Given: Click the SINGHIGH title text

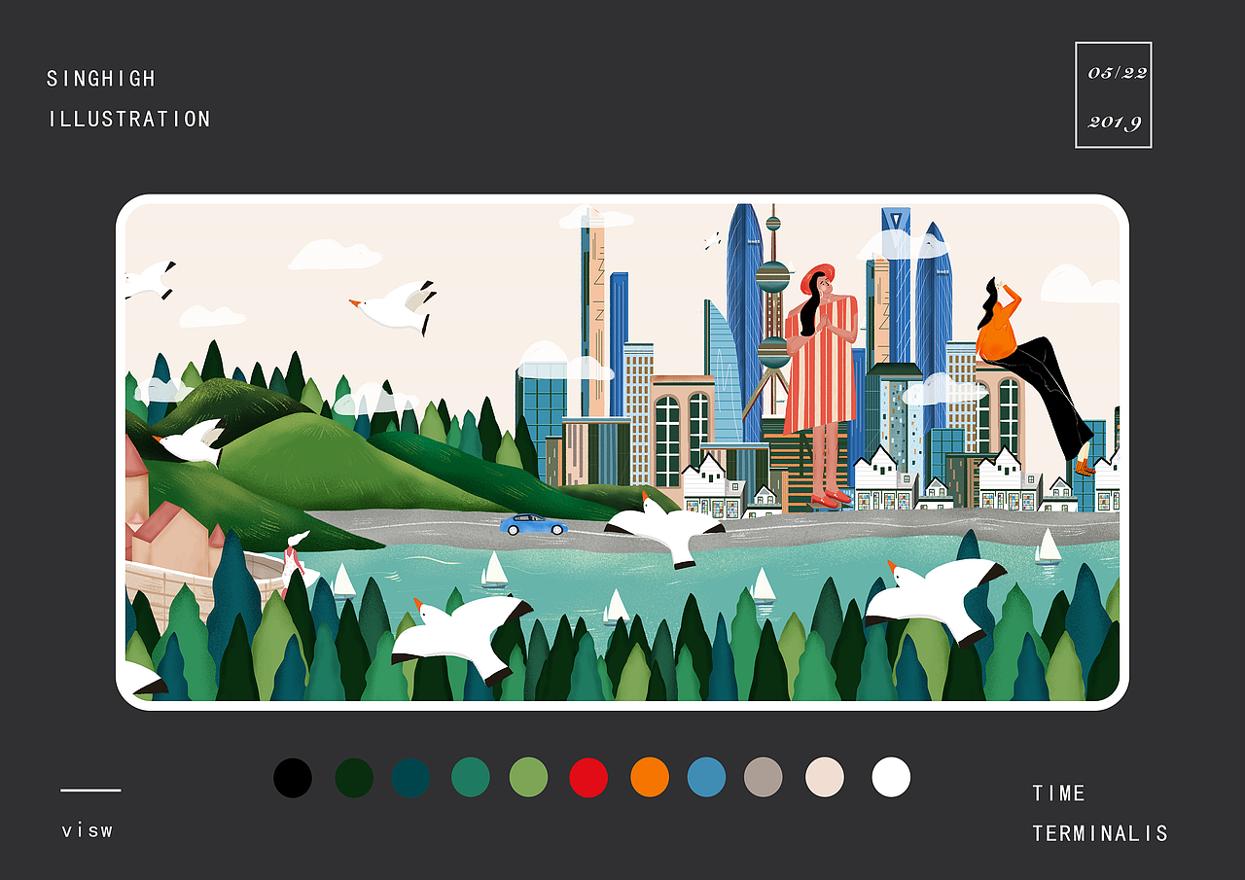Looking at the screenshot, I should tap(101, 79).
